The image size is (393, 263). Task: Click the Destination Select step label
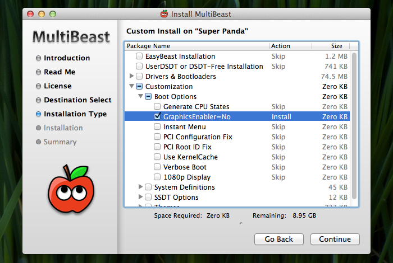coord(77,100)
